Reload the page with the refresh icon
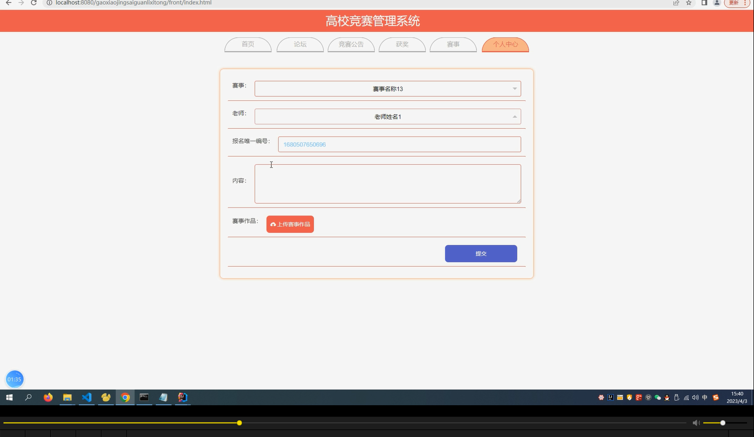The height and width of the screenshot is (437, 754). coord(33,3)
